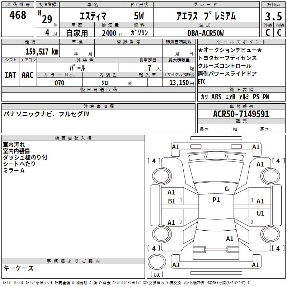Click inspector note ミラーA
Image resolution: width=287 pixels, height=287 pixels.
pos(14,170)
